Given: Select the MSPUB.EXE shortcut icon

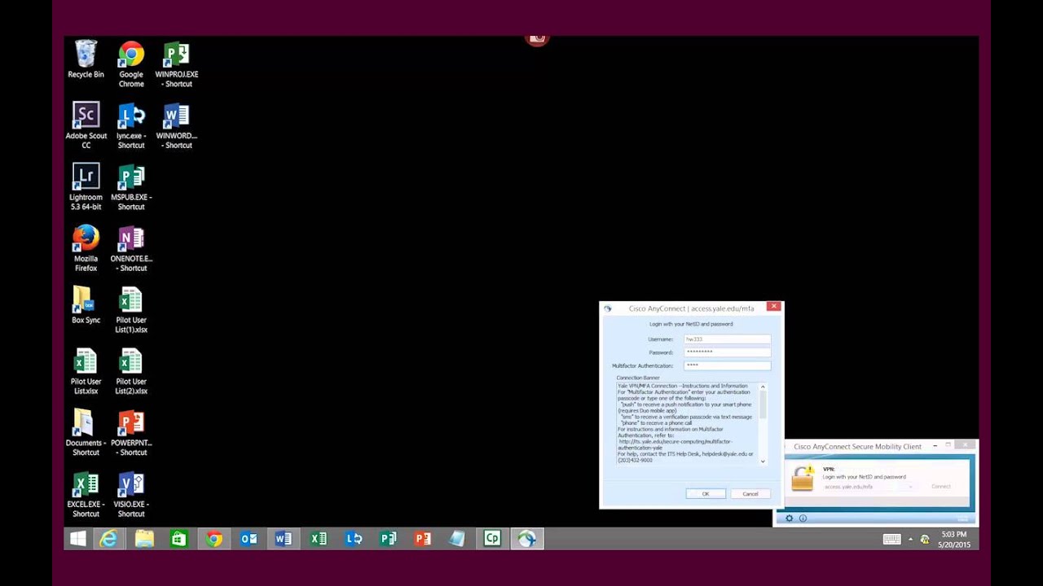Looking at the screenshot, I should (131, 187).
